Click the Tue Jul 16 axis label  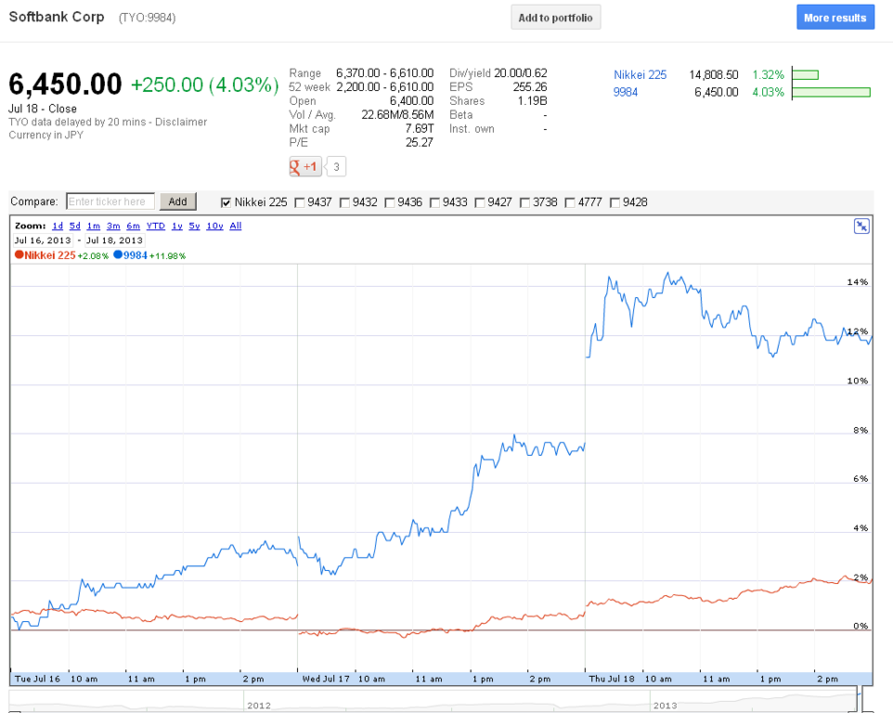click(37, 679)
